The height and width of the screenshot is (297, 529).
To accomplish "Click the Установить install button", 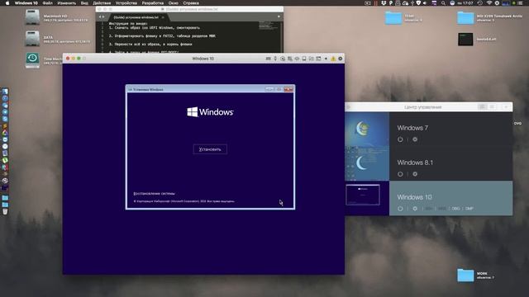I will pyautogui.click(x=210, y=149).
